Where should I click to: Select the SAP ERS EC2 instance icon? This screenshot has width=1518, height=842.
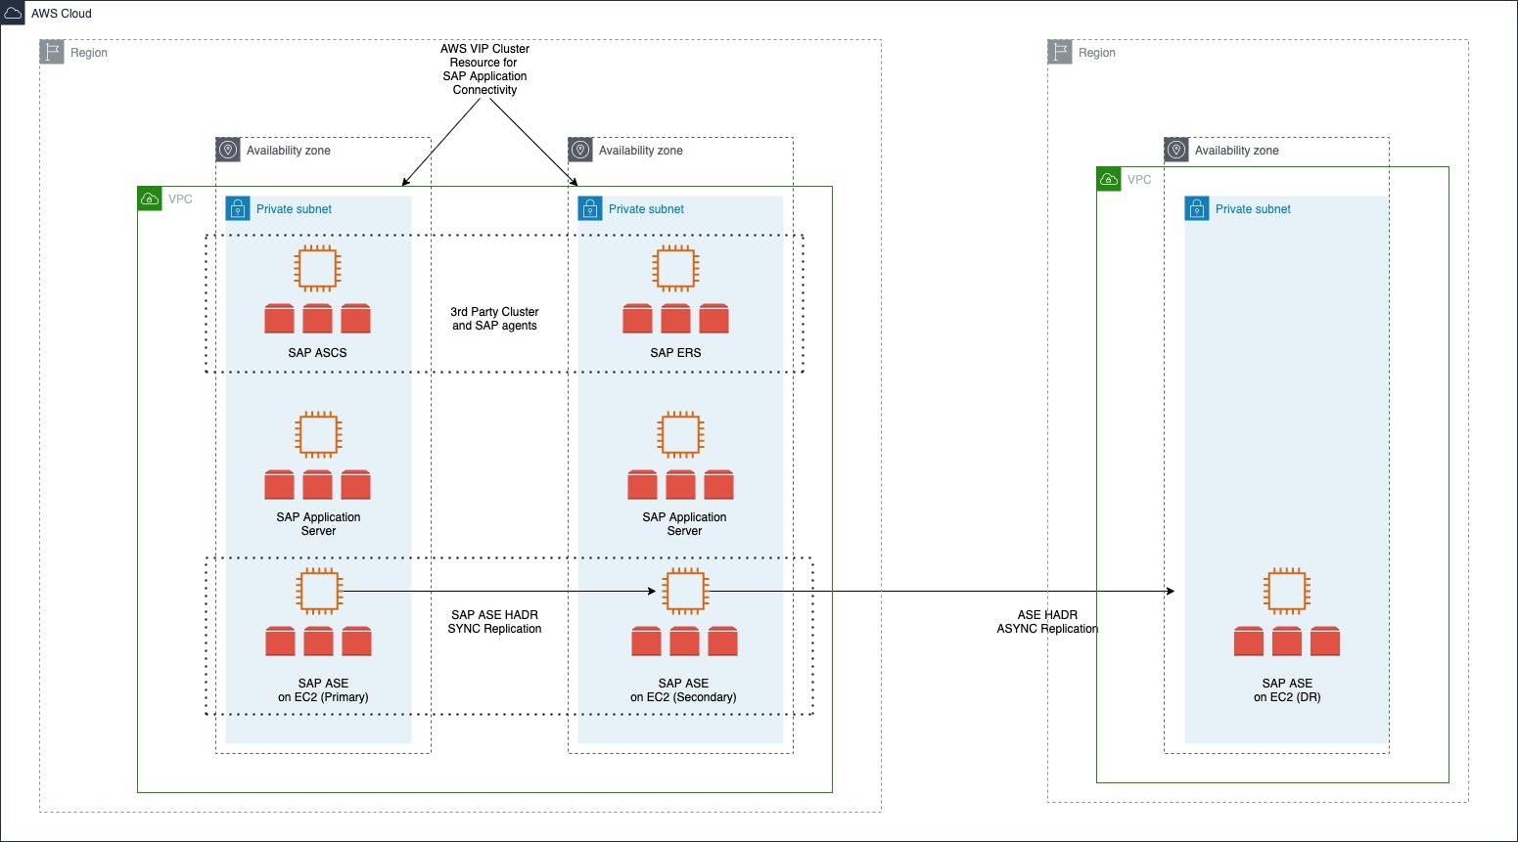click(675, 269)
